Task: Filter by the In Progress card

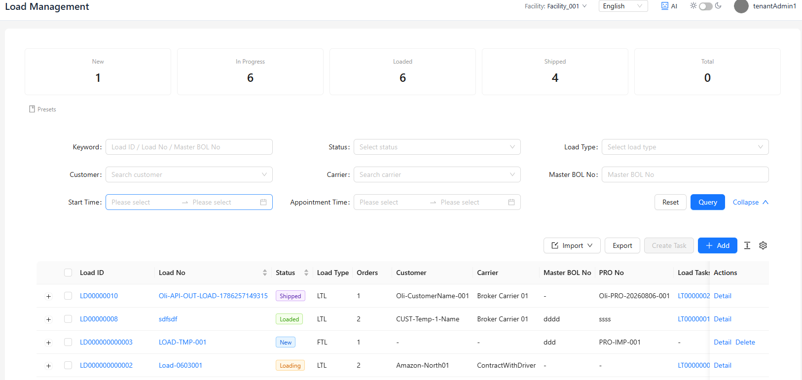Action: 250,71
